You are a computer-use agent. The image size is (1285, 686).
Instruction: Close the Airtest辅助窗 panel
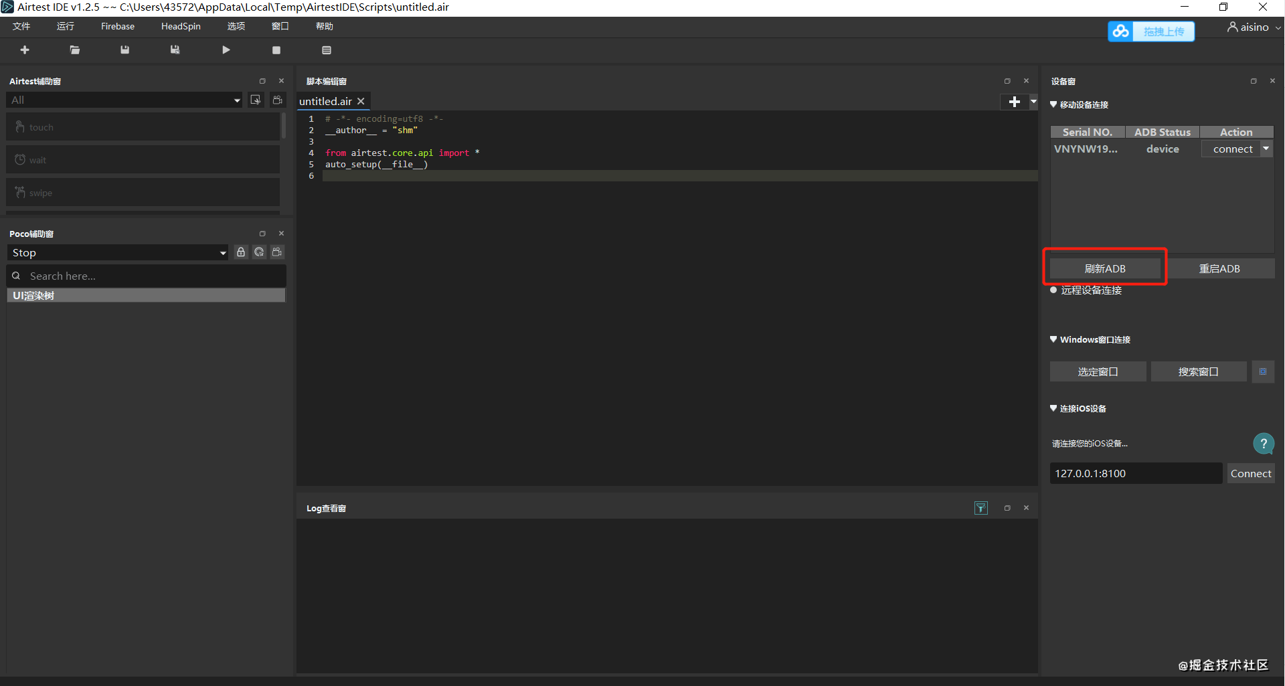point(281,81)
